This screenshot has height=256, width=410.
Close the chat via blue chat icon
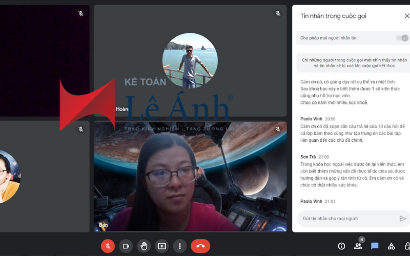click(375, 246)
